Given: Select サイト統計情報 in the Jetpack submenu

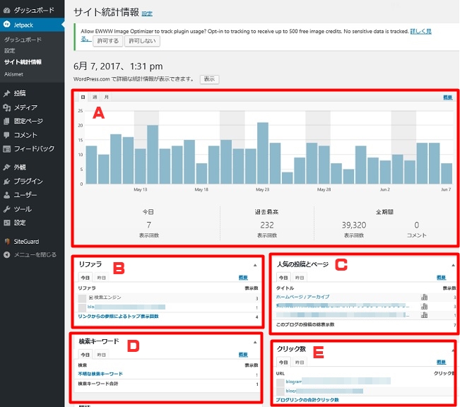Looking at the screenshot, I should [x=23, y=62].
